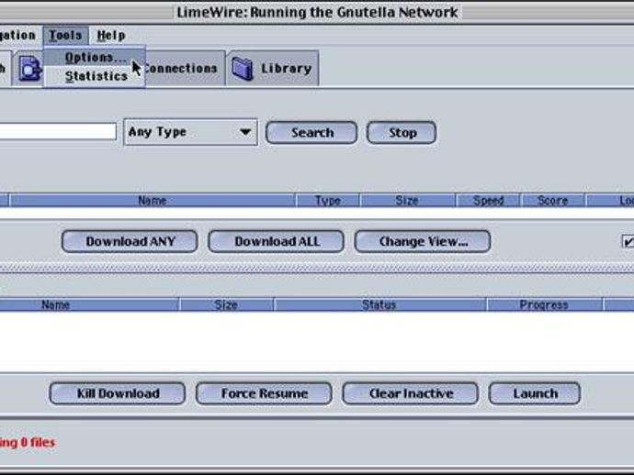Sort results by the Speed column
The height and width of the screenshot is (475, 634).
488,200
